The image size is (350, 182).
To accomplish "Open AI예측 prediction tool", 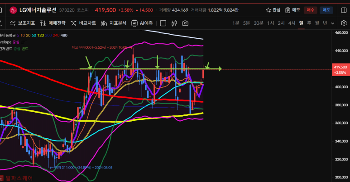I will click(142, 23).
